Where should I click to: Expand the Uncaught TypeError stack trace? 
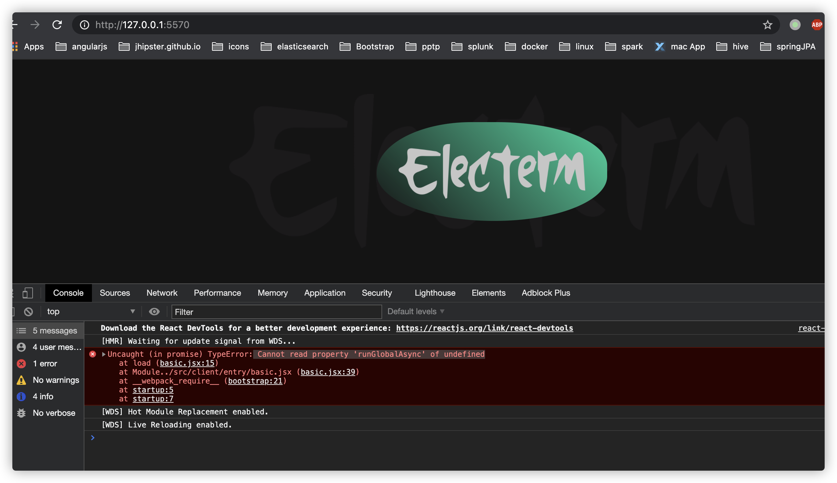pos(104,354)
